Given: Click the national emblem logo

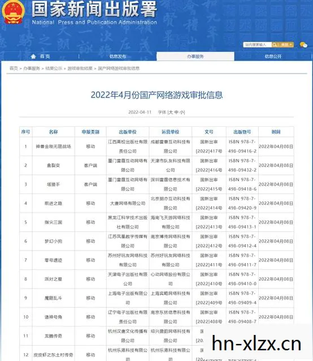Looking at the screenshot, I should 13,12.
